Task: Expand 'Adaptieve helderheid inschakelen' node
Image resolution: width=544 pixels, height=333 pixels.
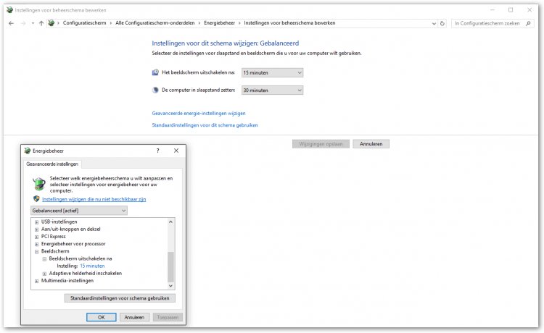Action: point(44,274)
